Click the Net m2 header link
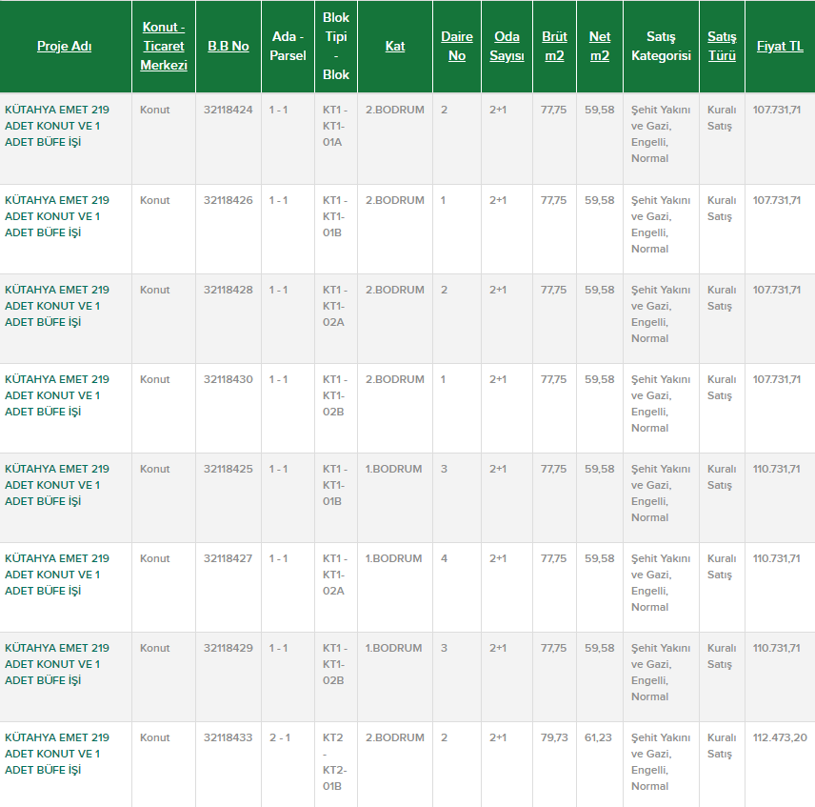The width and height of the screenshot is (815, 807). pos(600,47)
